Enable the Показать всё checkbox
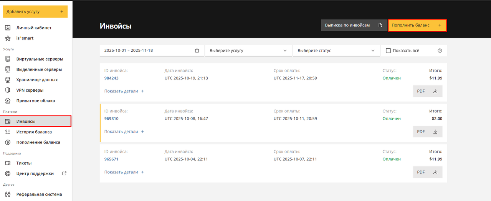Image resolution: width=491 pixels, height=201 pixels. coord(388,50)
